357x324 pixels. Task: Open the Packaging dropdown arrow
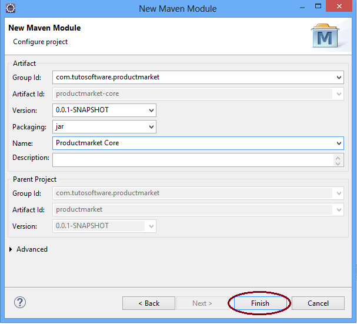pyautogui.click(x=152, y=126)
